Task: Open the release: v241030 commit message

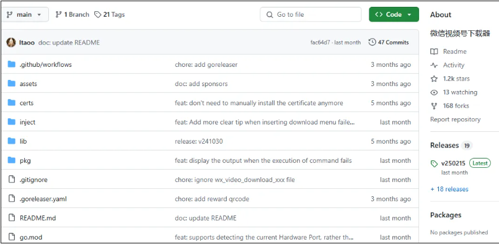Action: [x=198, y=142]
